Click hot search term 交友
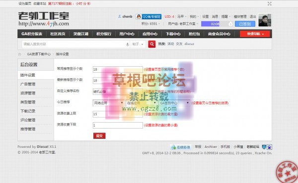Screen dimensions: 298x183 click(x=179, y=44)
